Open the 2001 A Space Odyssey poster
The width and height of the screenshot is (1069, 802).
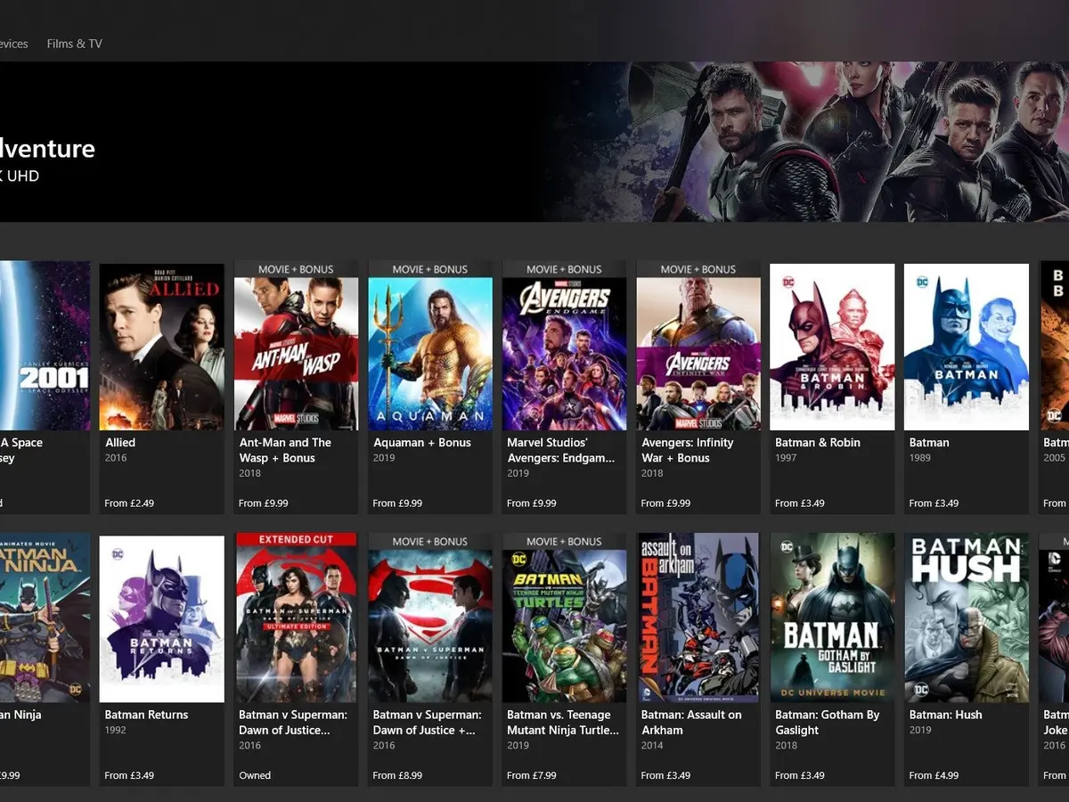45,347
